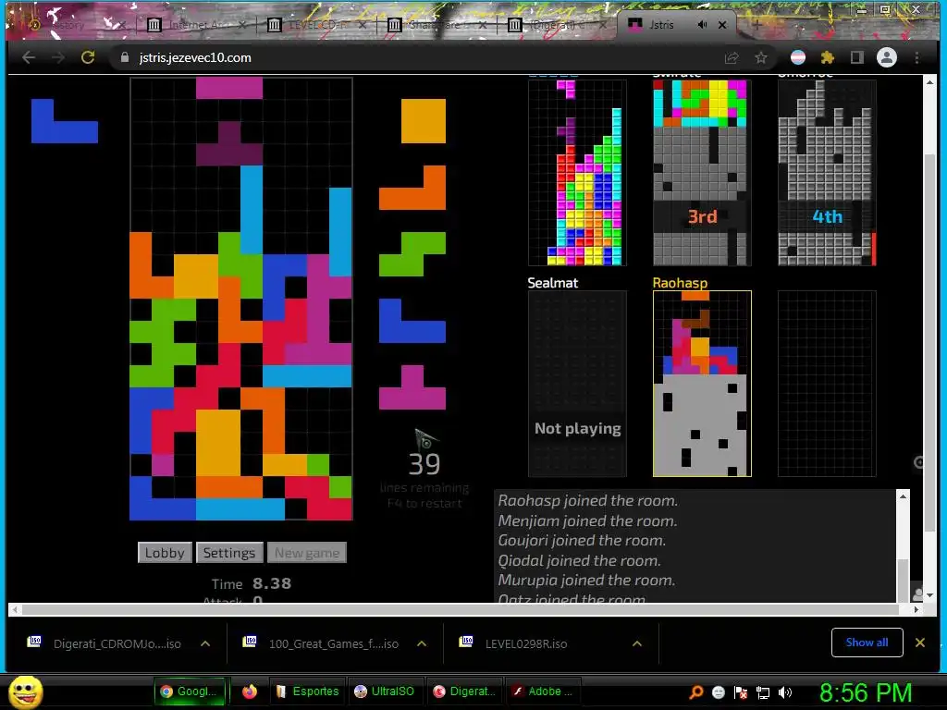Image resolution: width=947 pixels, height=710 pixels.
Task: Click the 3rd place opponent board
Action: (702, 172)
